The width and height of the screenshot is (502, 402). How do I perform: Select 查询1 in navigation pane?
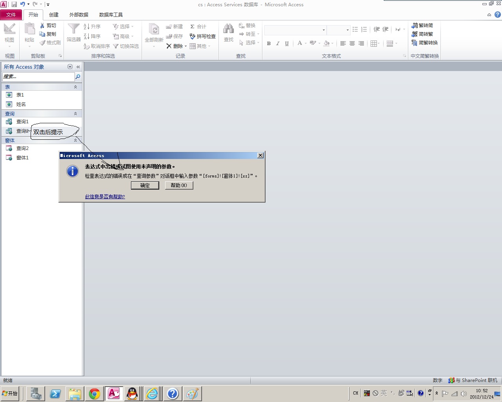42,122
